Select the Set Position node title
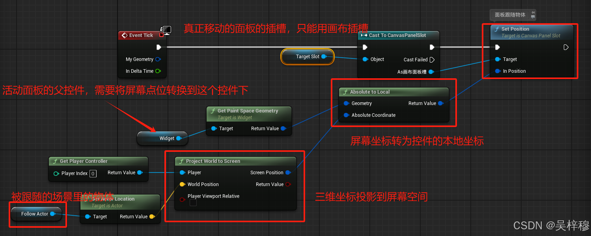591x236 pixels. tap(515, 29)
